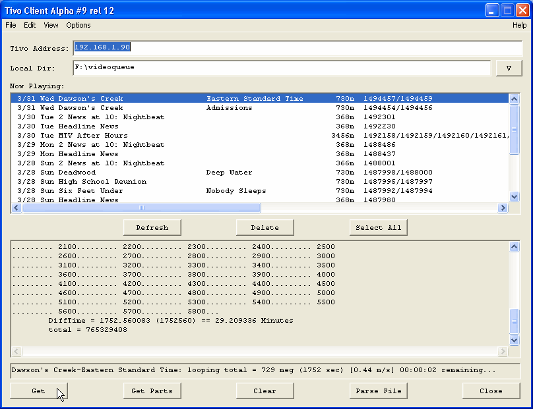Select 3/29 Mon Headline News recording
Image resolution: width=533 pixels, height=409 pixels.
click(260, 153)
